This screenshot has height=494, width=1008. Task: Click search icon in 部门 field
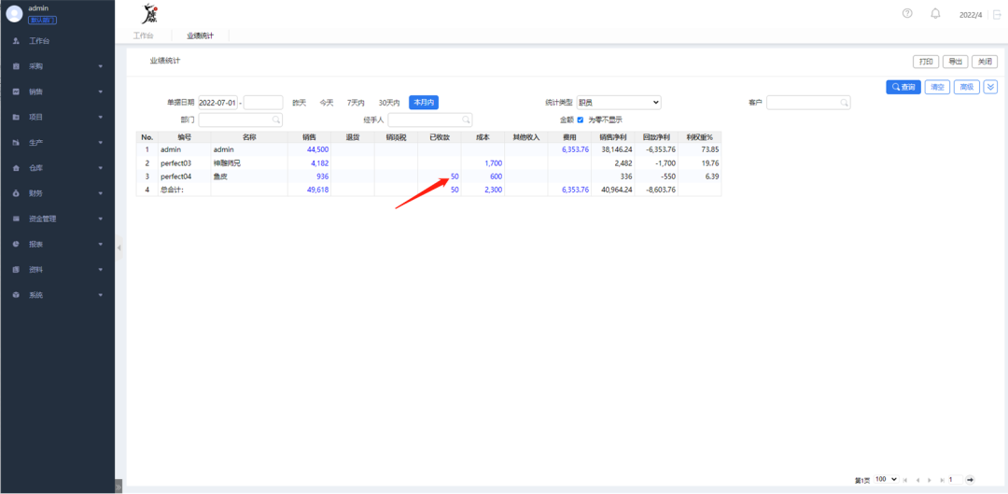tap(276, 120)
